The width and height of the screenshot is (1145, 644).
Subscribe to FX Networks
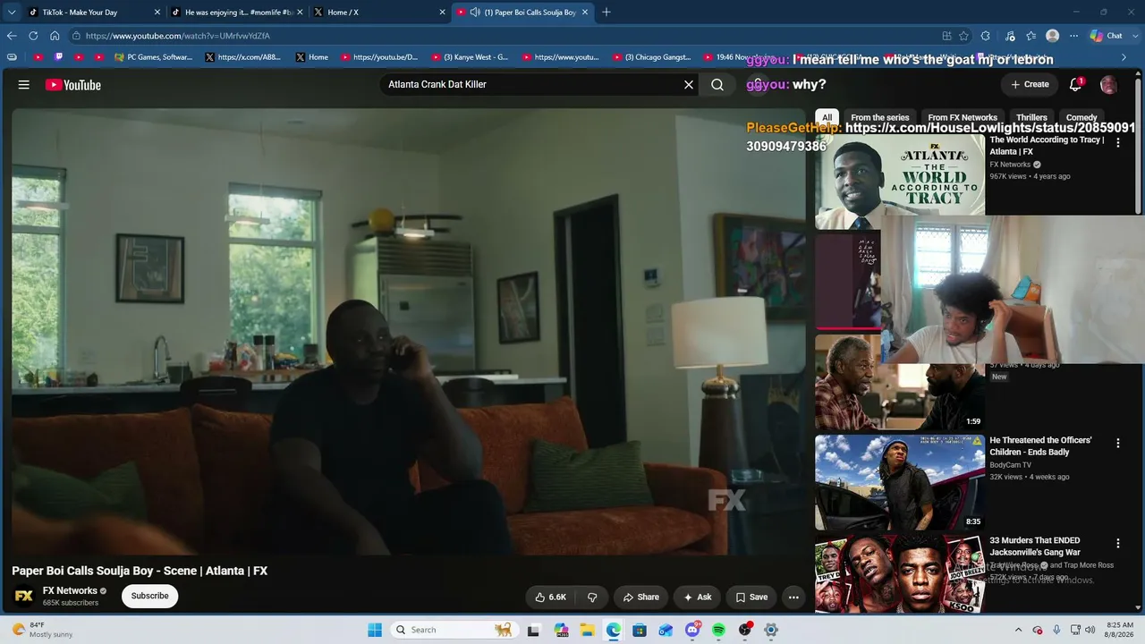click(150, 596)
